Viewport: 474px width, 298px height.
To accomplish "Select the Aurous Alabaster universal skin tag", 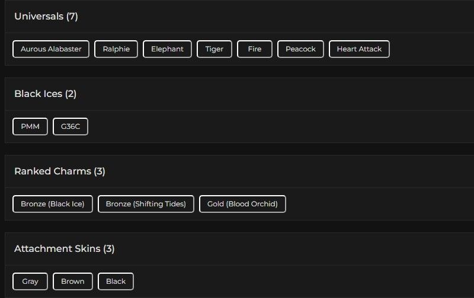I will point(51,49).
